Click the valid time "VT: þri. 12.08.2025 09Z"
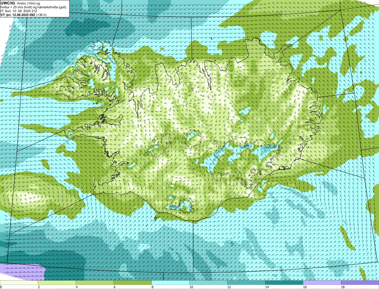 [18, 15]
